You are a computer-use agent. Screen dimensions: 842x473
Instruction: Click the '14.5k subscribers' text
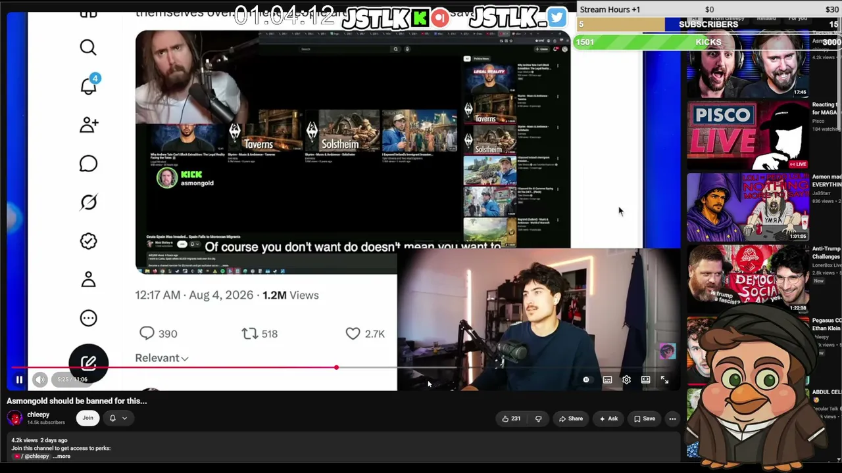coord(46,422)
